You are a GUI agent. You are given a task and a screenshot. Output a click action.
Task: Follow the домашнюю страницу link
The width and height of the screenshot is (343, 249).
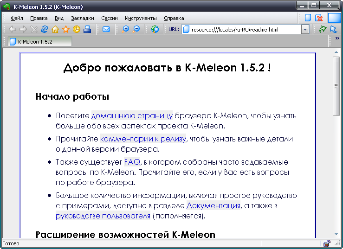132,115
